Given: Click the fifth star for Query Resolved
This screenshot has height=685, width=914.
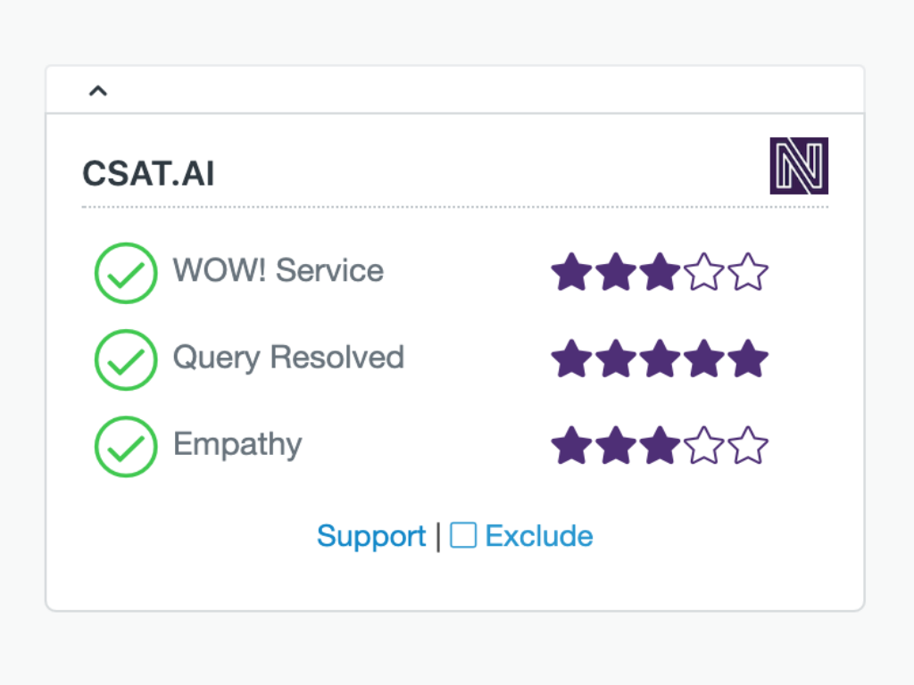Looking at the screenshot, I should [x=748, y=359].
